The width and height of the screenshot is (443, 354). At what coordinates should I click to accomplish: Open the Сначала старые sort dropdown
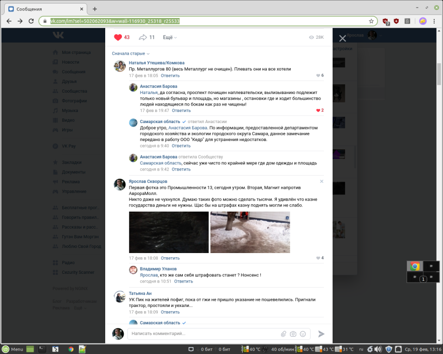pyautogui.click(x=131, y=53)
